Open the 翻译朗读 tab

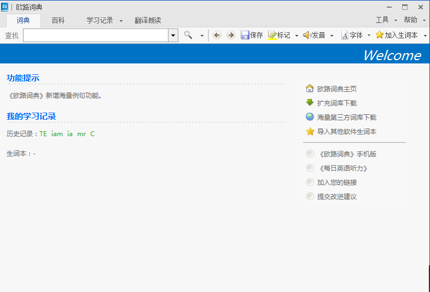pos(148,20)
